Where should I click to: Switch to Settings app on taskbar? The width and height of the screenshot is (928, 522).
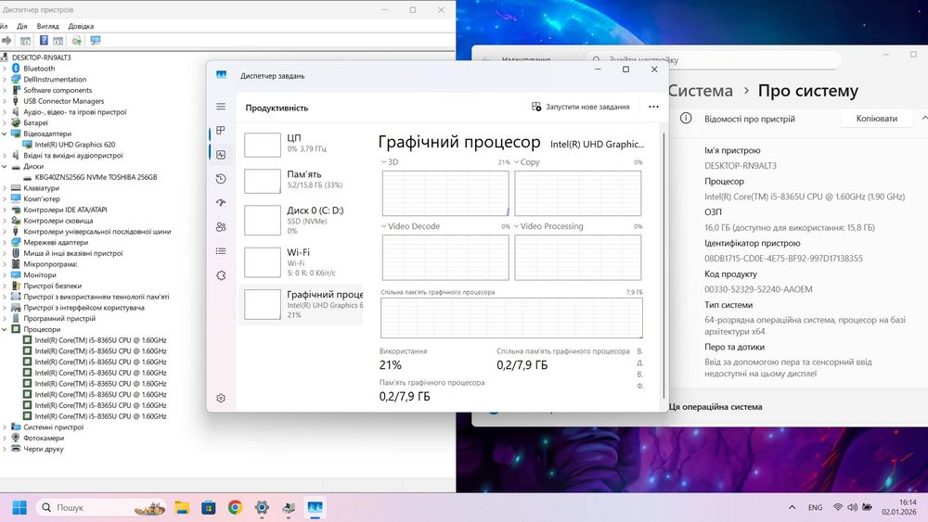pyautogui.click(x=262, y=507)
